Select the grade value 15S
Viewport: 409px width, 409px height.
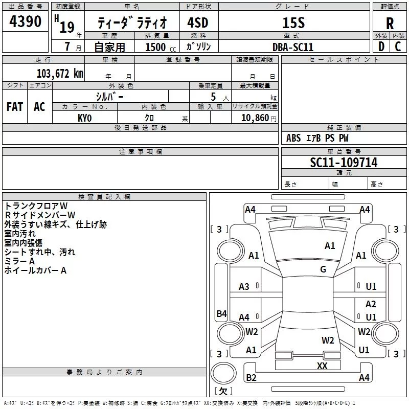coord(293,22)
